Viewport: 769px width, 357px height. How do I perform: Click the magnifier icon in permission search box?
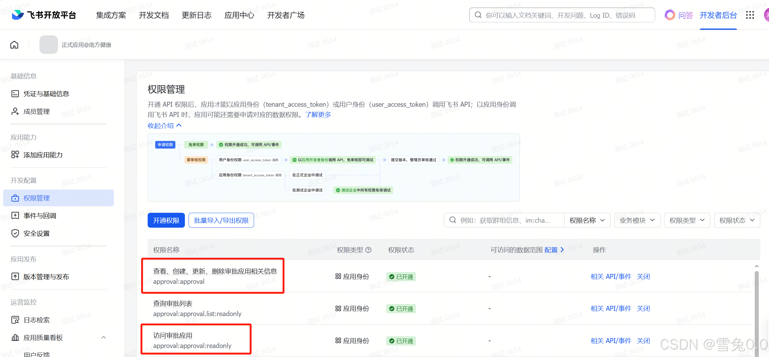(453, 220)
